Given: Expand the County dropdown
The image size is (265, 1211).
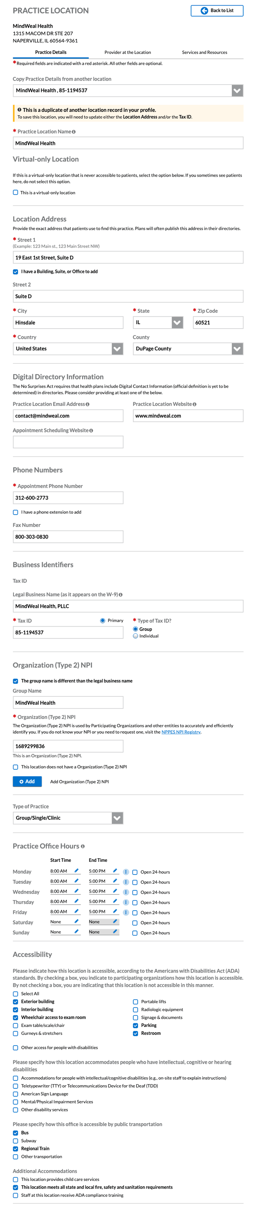Looking at the screenshot, I should click(x=237, y=349).
